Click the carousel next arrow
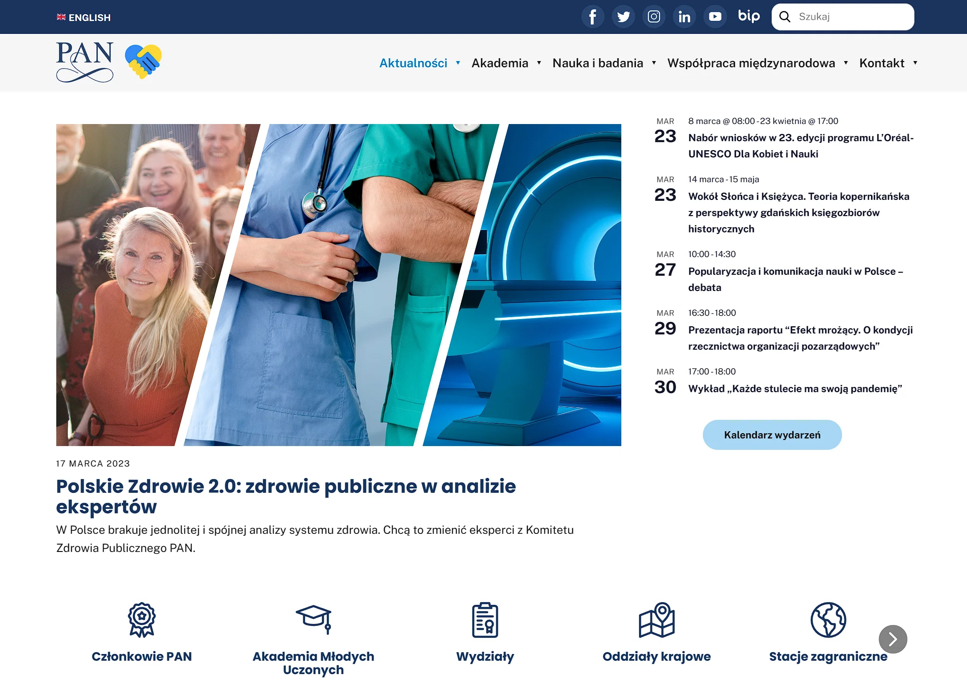This screenshot has width=967, height=697. (x=893, y=639)
